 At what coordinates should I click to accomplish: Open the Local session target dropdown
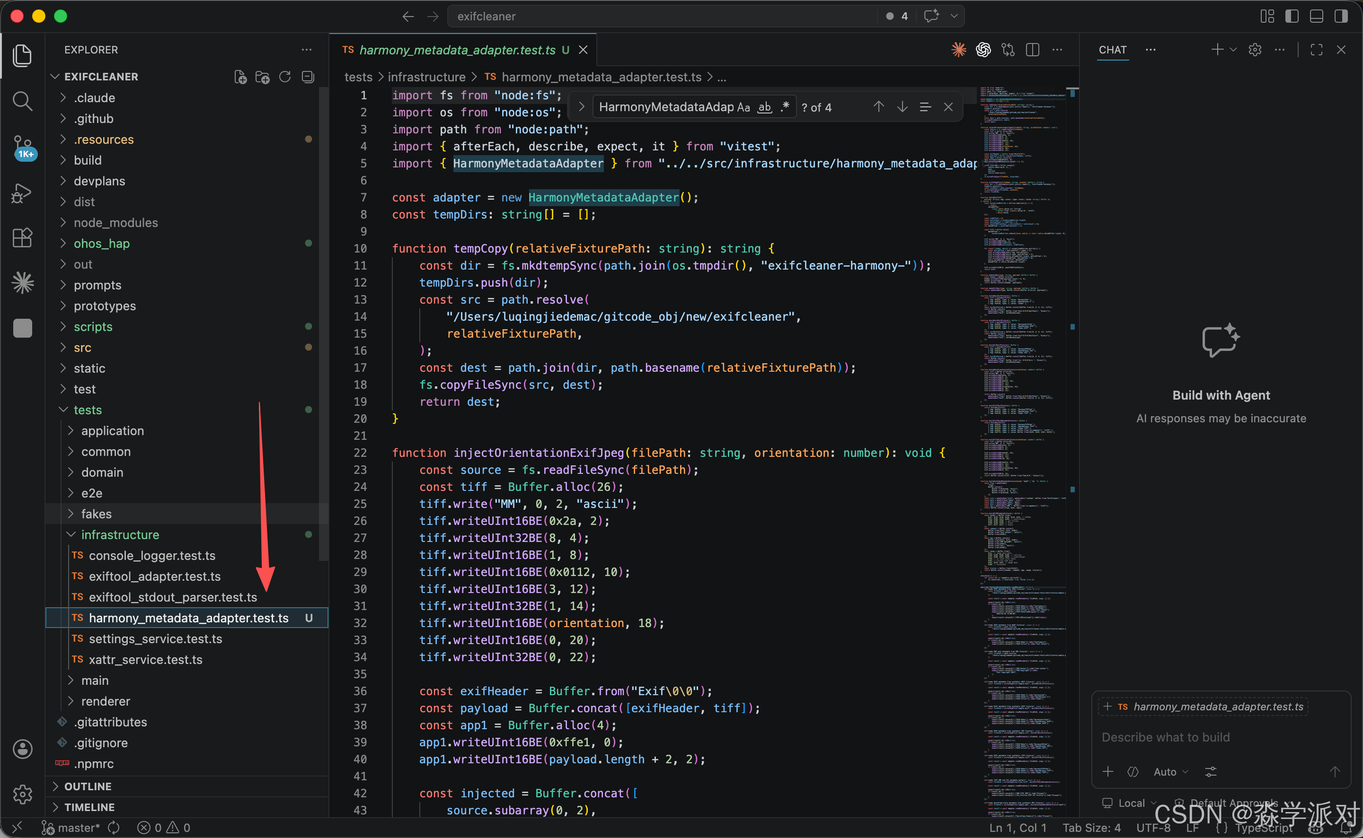click(x=1130, y=803)
